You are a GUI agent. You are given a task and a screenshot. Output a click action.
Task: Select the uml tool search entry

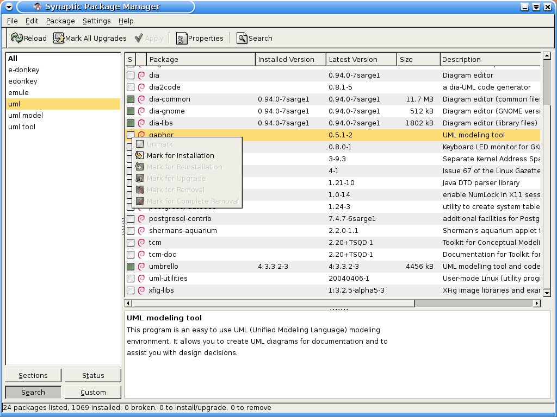(63, 127)
